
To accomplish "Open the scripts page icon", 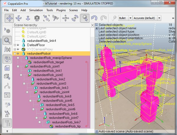I will 7,68.
